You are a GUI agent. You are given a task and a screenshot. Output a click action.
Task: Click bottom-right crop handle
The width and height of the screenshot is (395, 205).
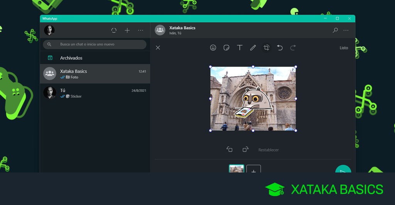point(296,130)
